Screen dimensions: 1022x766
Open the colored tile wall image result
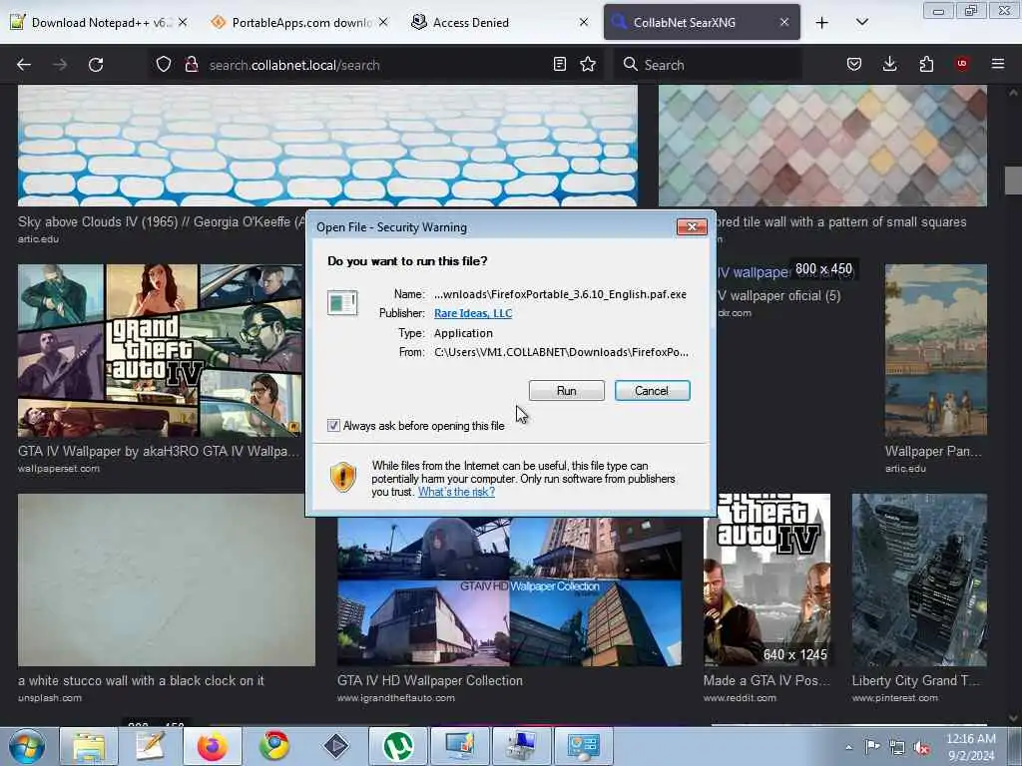822,146
